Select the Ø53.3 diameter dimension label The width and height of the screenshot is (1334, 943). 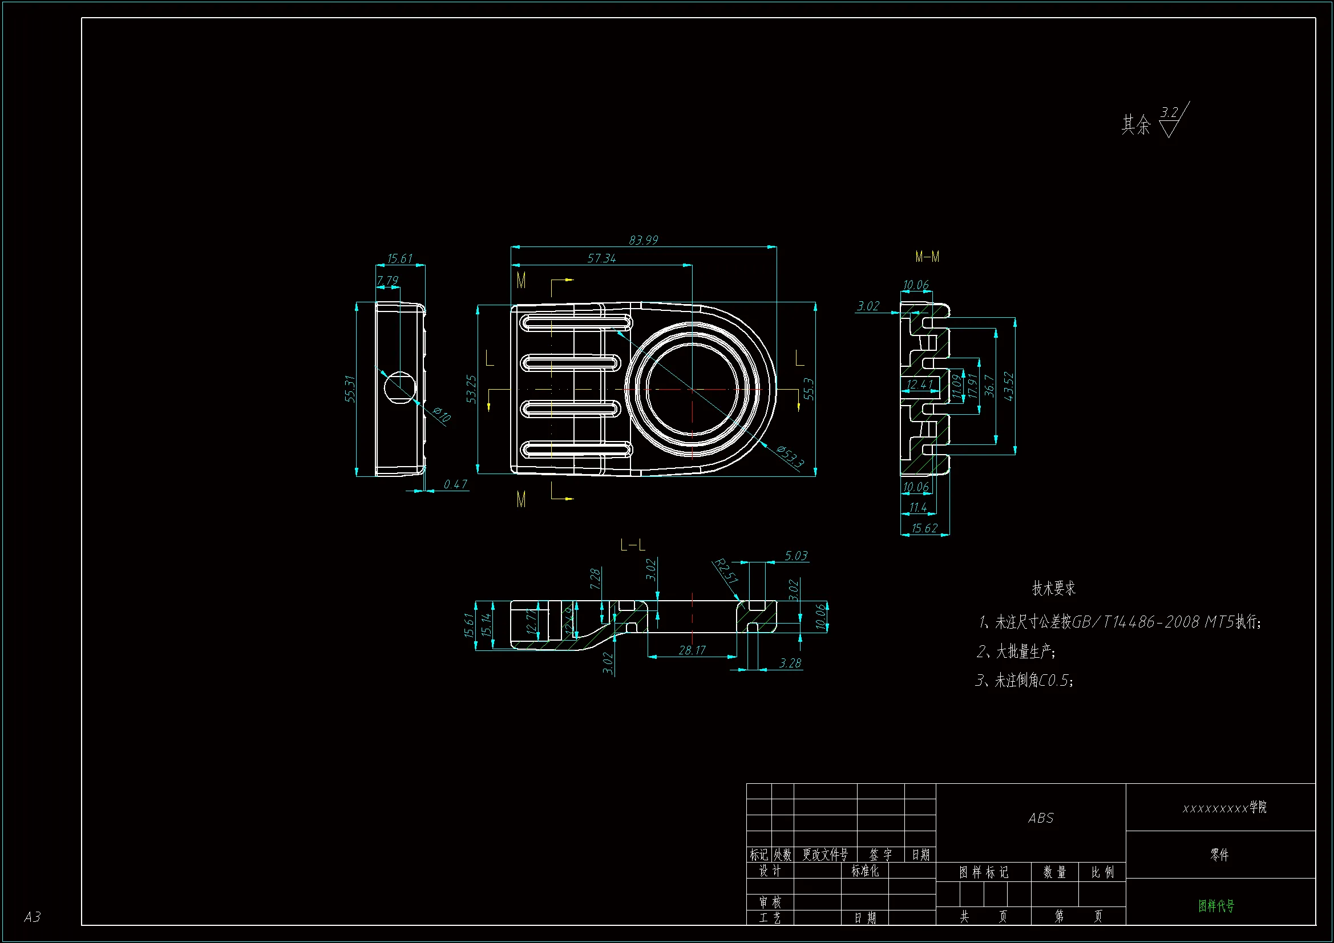(x=790, y=457)
